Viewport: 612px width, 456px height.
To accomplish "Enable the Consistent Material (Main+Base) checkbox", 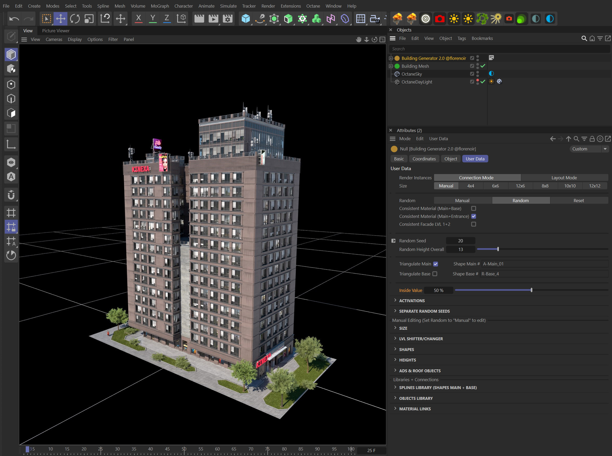I will pos(474,208).
